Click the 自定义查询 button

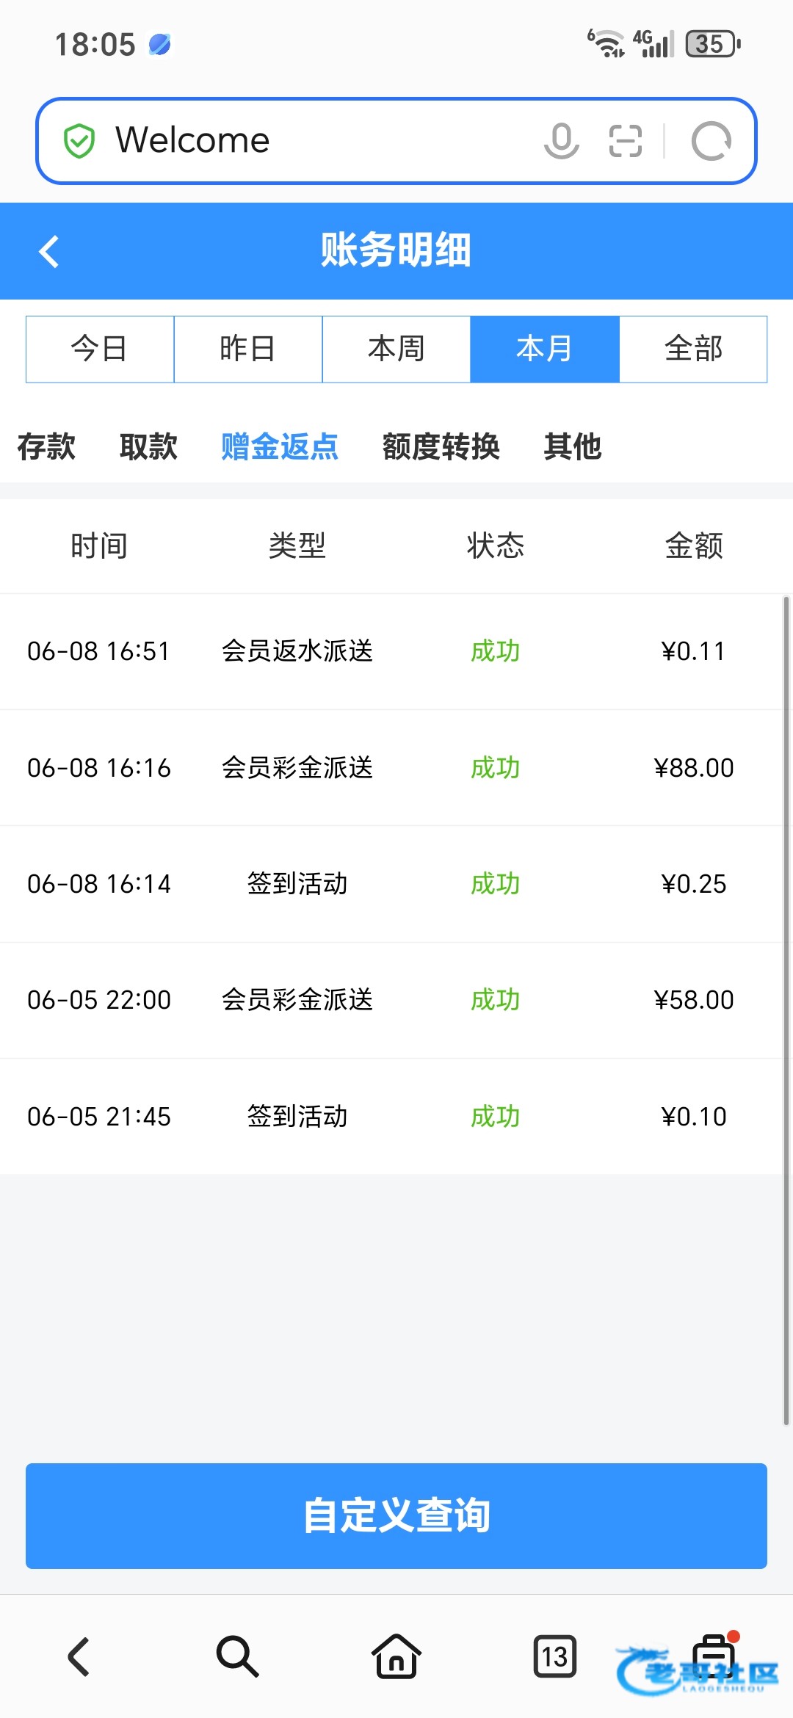point(396,1516)
